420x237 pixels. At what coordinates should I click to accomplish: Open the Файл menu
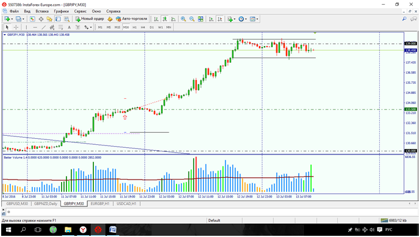tap(14, 11)
